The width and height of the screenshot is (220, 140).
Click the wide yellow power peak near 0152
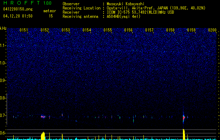(43, 136)
